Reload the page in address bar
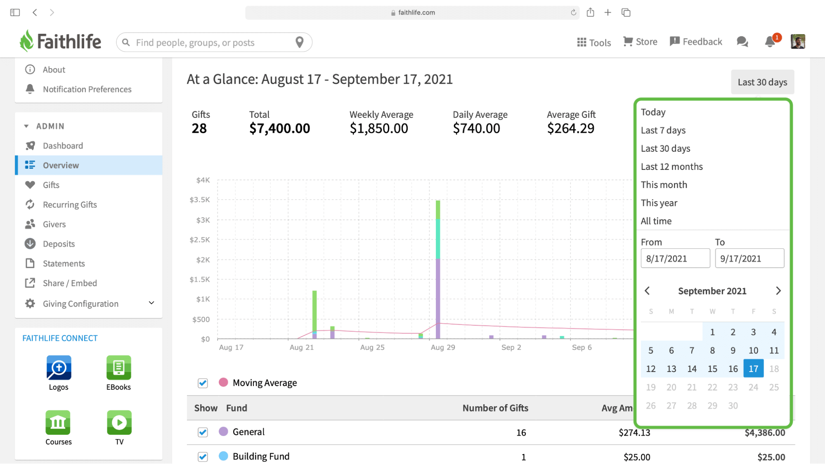Image resolution: width=825 pixels, height=464 pixels. (x=573, y=12)
